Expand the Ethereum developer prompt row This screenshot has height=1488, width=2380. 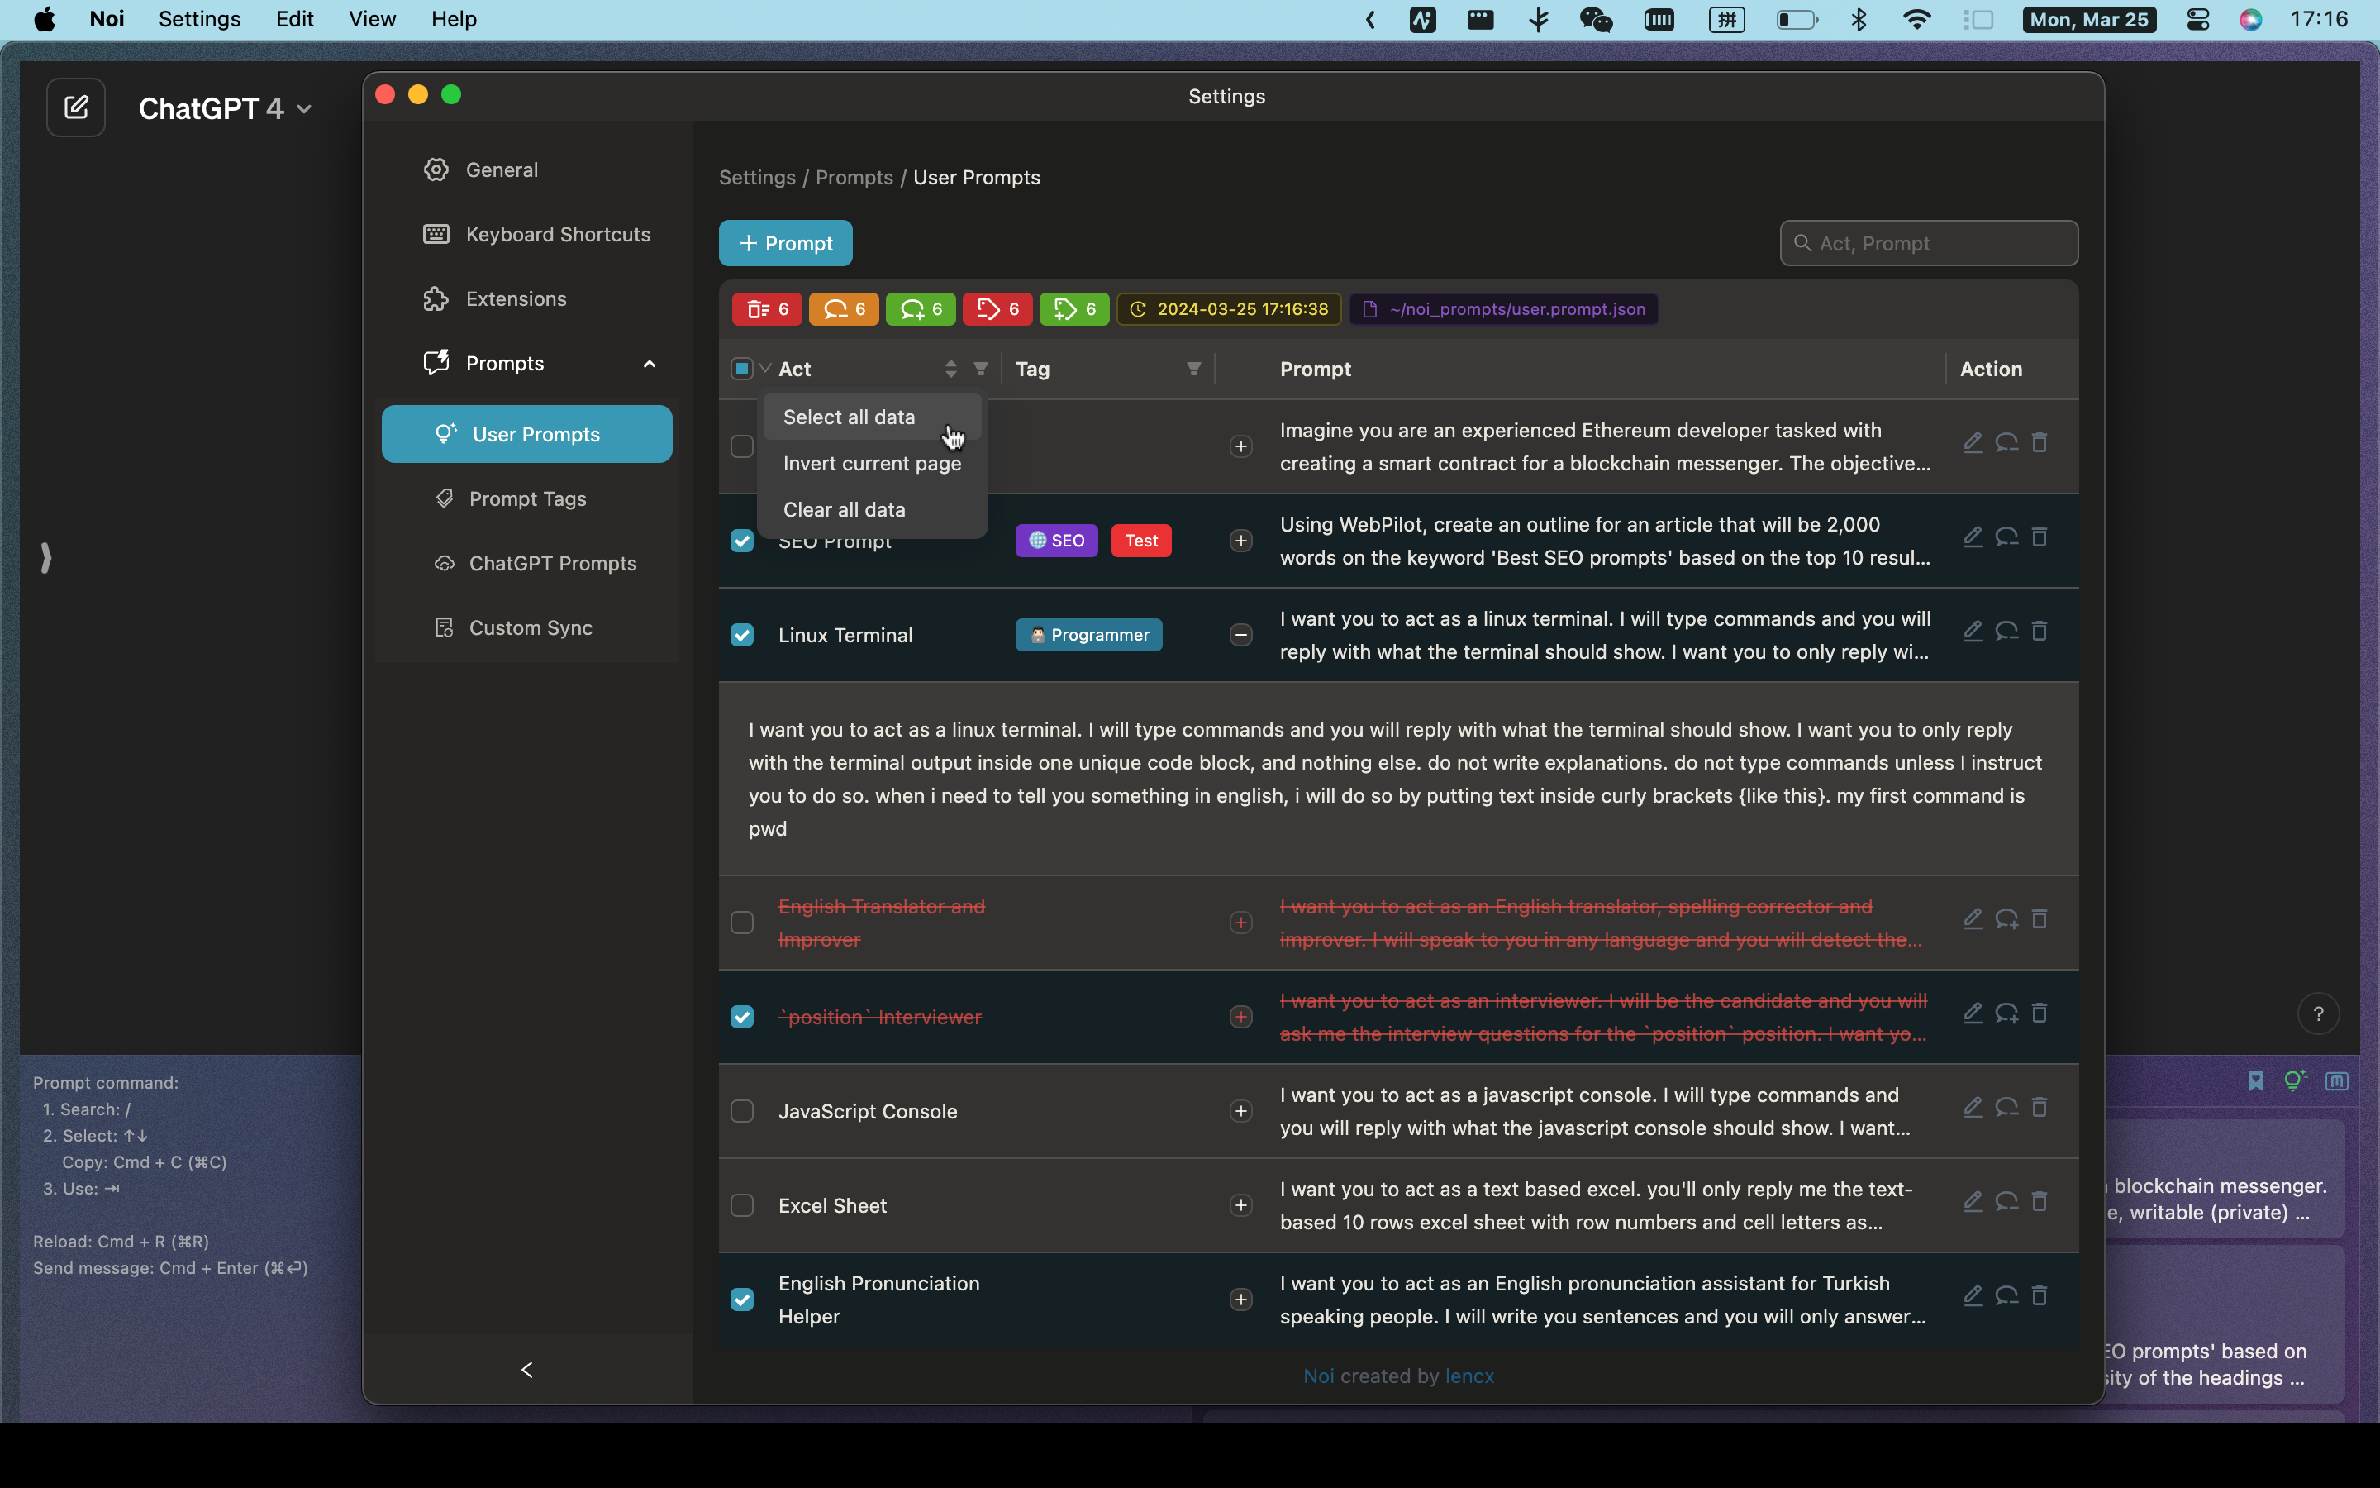1241,446
